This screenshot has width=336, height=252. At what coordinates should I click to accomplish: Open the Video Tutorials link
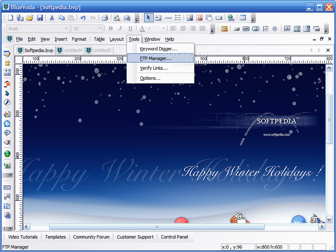click(x=23, y=237)
